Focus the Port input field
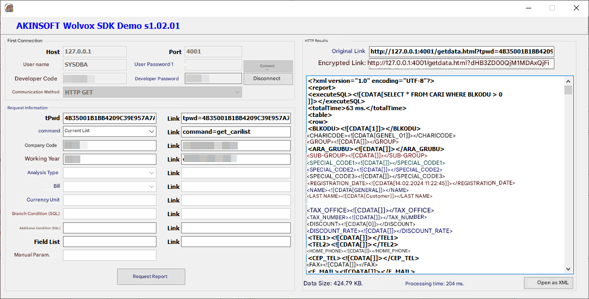Screen dimensions: 589x299 point(213,52)
